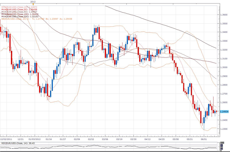Click the 1.3300 price axis label

click(x=224, y=41)
